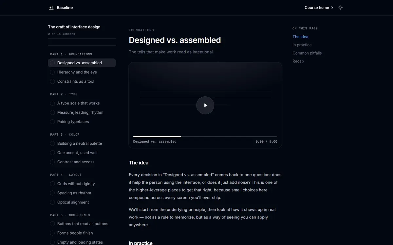
Task: Mark Measure, leading, rhythm circle complete
Action: (52, 112)
